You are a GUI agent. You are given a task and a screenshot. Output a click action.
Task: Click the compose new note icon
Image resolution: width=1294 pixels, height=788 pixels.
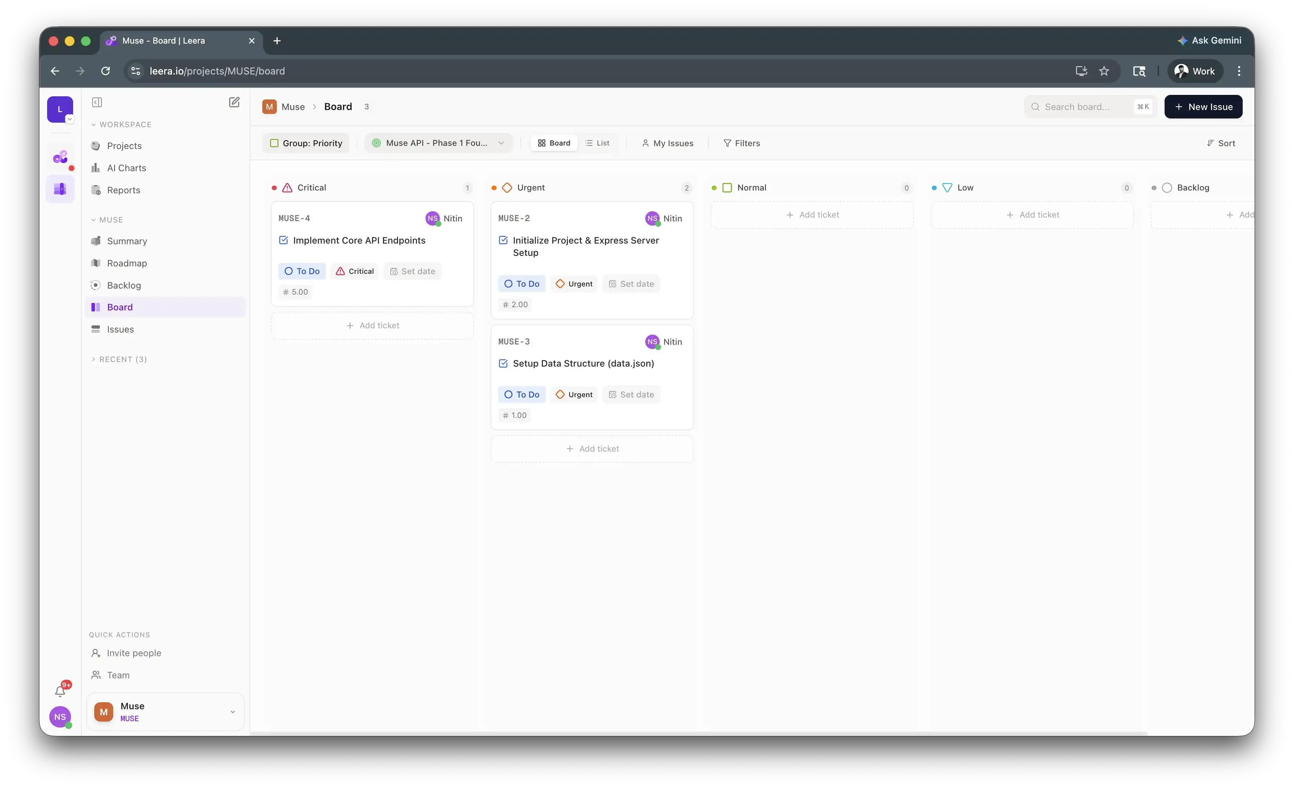coord(234,102)
